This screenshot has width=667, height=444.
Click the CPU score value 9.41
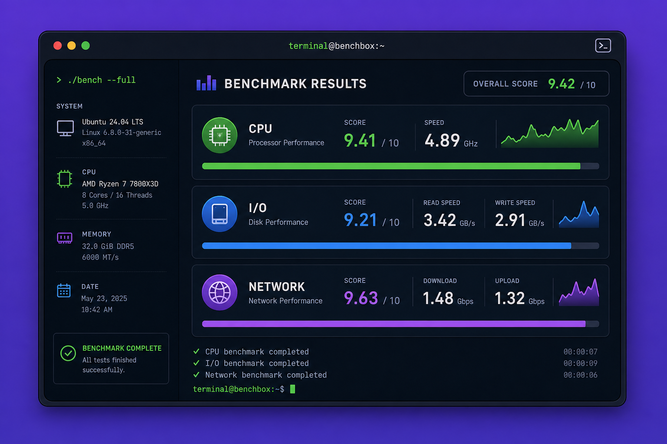tap(360, 140)
